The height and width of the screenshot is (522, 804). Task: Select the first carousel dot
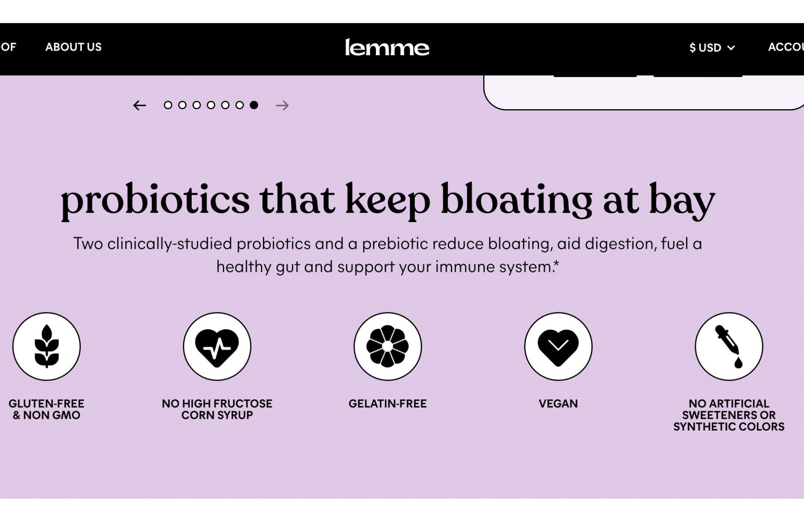[168, 105]
